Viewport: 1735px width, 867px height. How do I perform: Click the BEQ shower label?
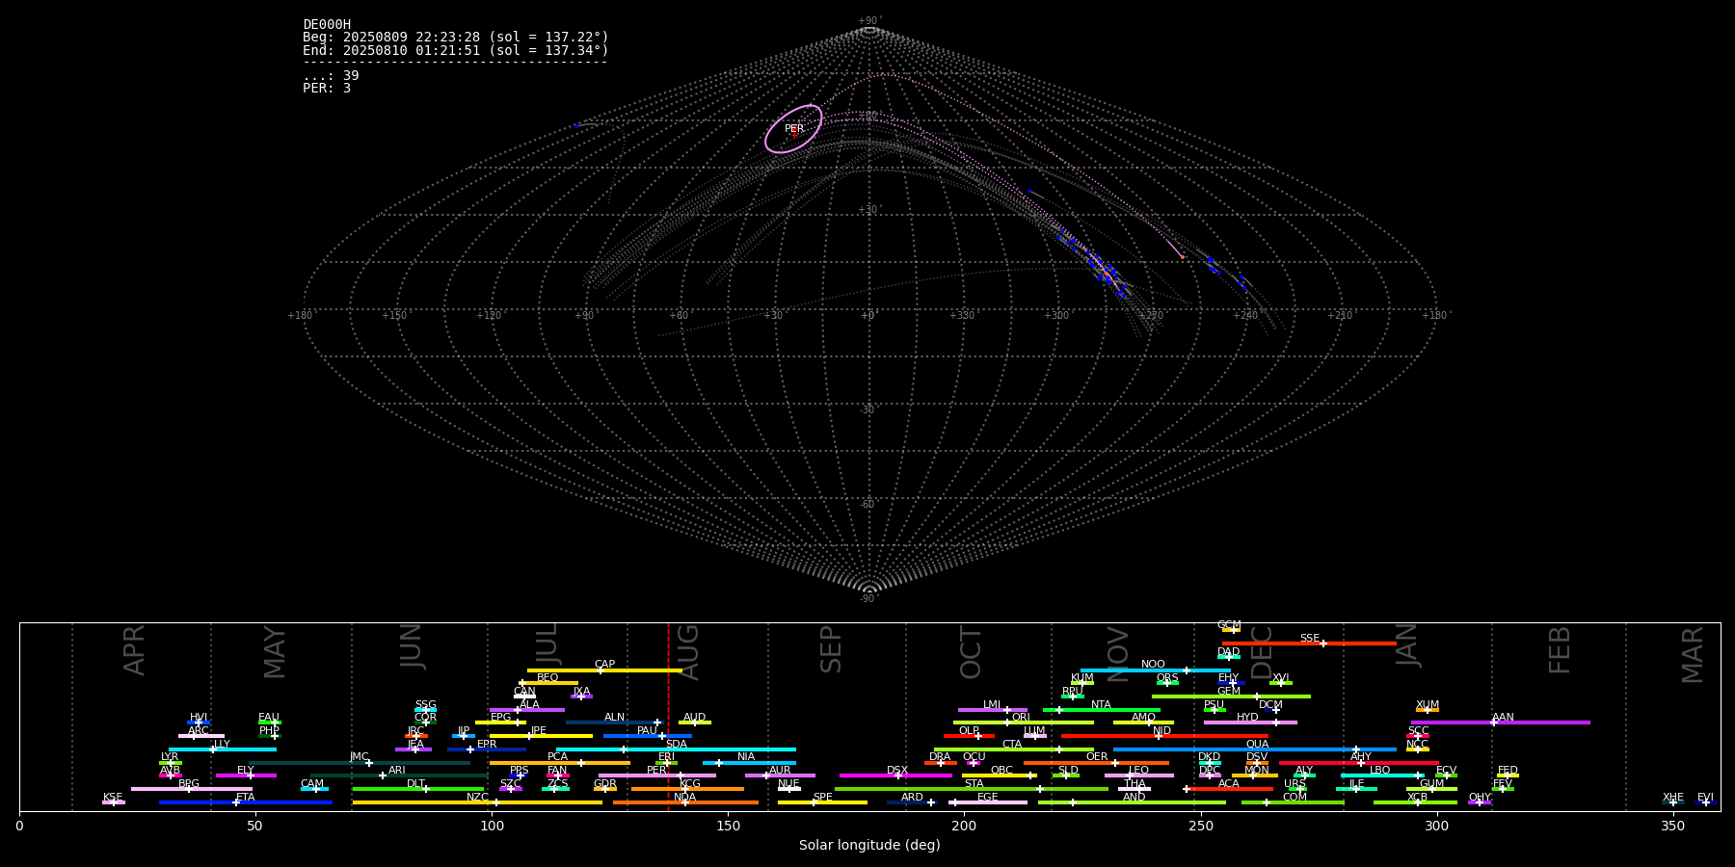[x=547, y=678]
